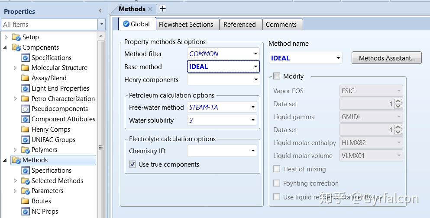This screenshot has width=430, height=218.
Task: Switch to the Flowsheet Sections tab
Action: tap(186, 25)
